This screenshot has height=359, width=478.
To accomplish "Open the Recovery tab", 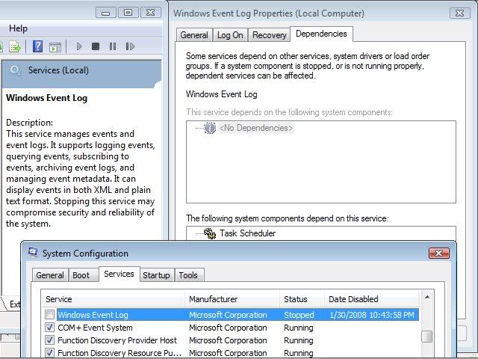I will tap(269, 35).
